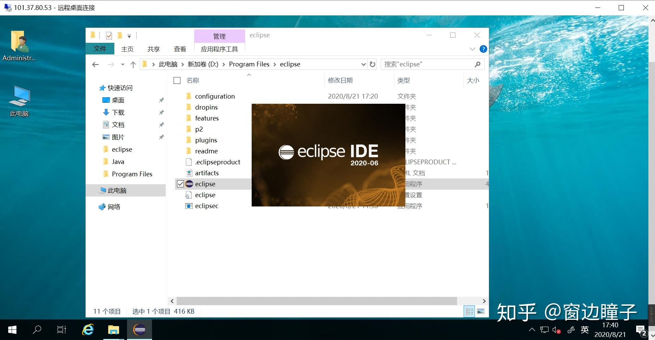655x340 pixels.
Task: Toggle the select-all checkbox in header
Action: [177, 80]
